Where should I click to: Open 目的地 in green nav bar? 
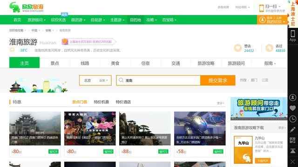[135, 20]
